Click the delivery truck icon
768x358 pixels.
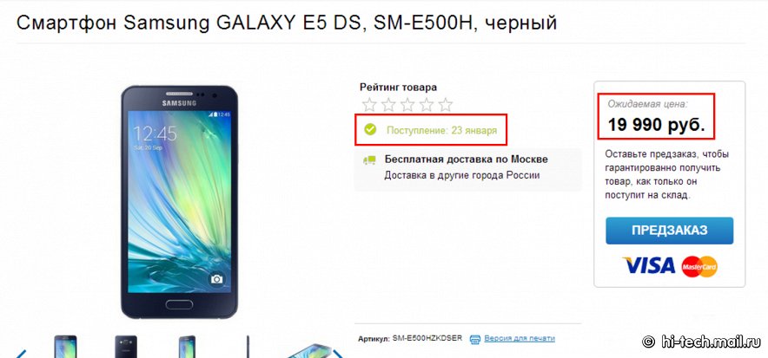click(369, 160)
